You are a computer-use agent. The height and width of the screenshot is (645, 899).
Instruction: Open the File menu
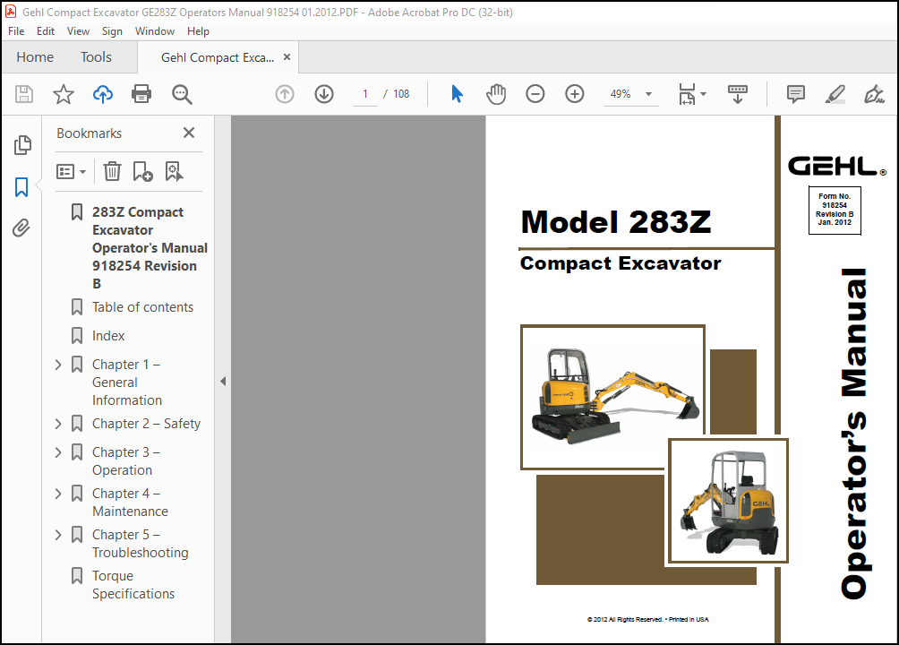(16, 31)
